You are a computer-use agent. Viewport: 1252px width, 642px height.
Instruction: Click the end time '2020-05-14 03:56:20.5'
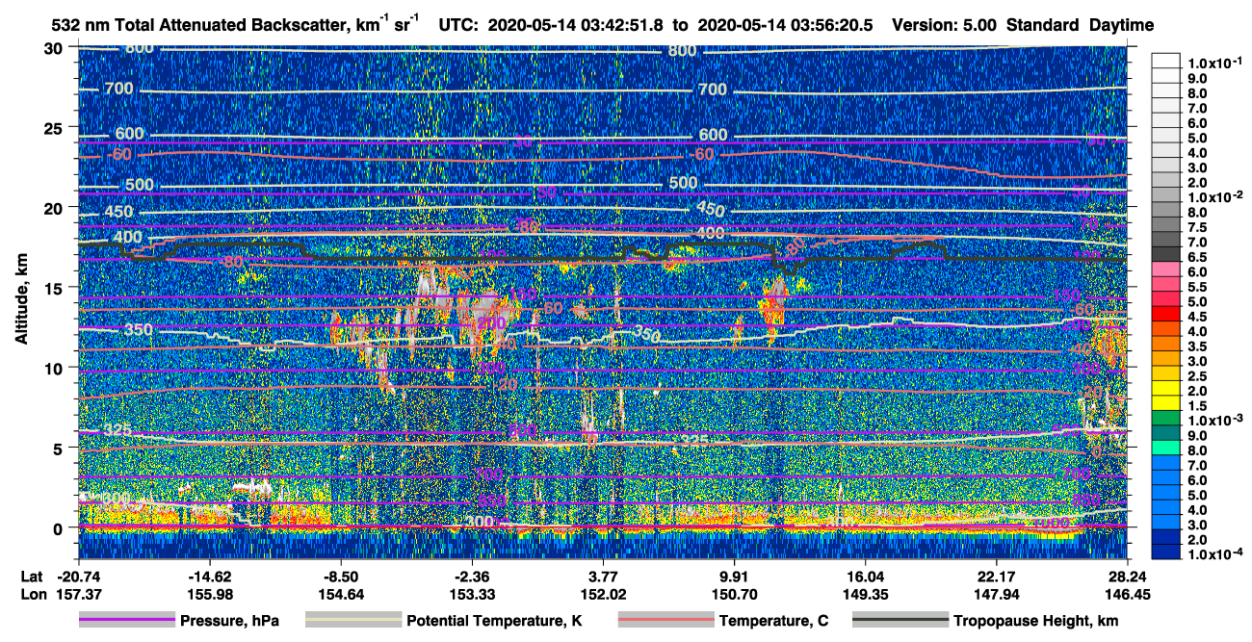[x=785, y=25]
